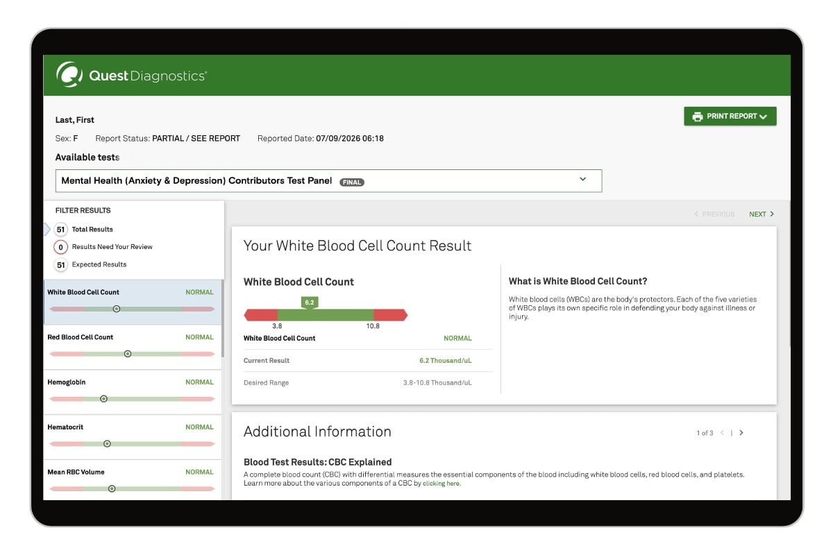Open the Print Report dropdown arrow
This screenshot has height=555, width=833.
point(763,117)
